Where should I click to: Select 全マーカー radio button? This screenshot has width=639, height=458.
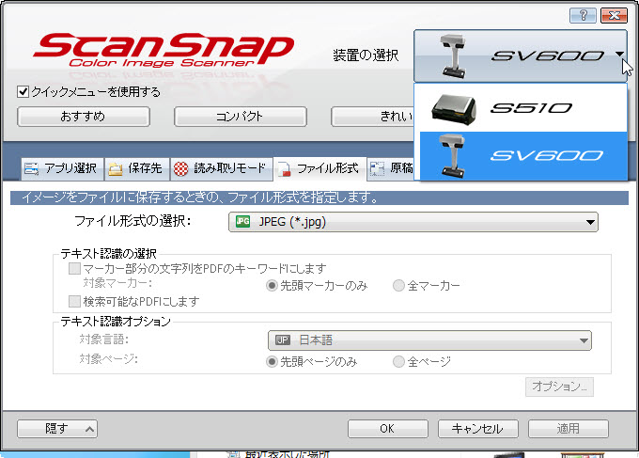(398, 286)
